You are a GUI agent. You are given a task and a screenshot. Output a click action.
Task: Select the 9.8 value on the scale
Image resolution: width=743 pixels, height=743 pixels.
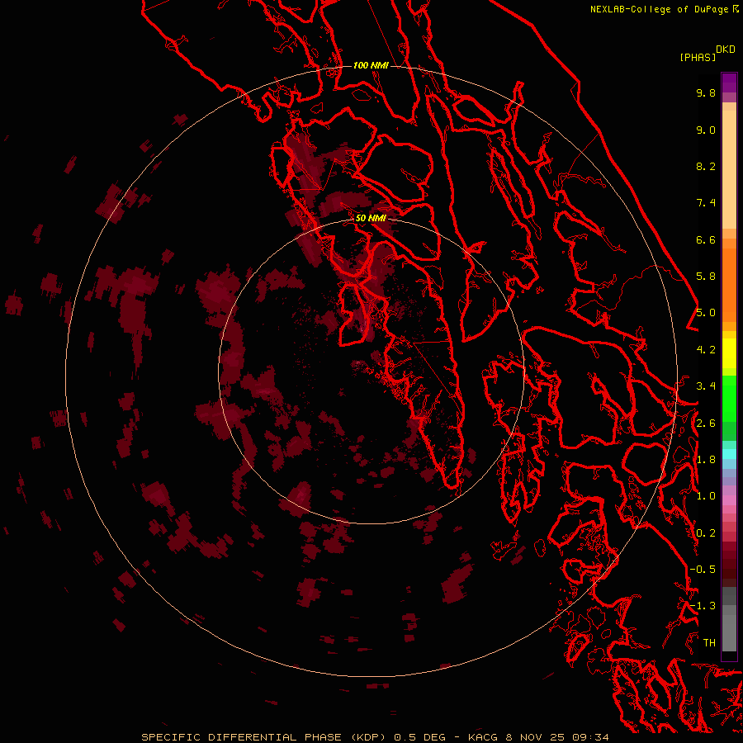click(x=706, y=92)
